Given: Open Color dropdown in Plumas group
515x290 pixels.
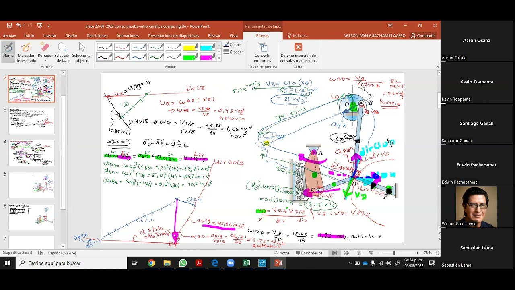Looking at the screenshot, I should (233, 44).
